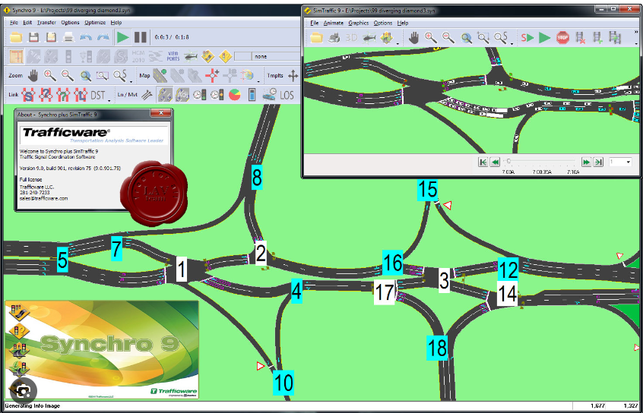Click the SimTraffic time slider thumb
The image size is (643, 413).
[x=508, y=162]
